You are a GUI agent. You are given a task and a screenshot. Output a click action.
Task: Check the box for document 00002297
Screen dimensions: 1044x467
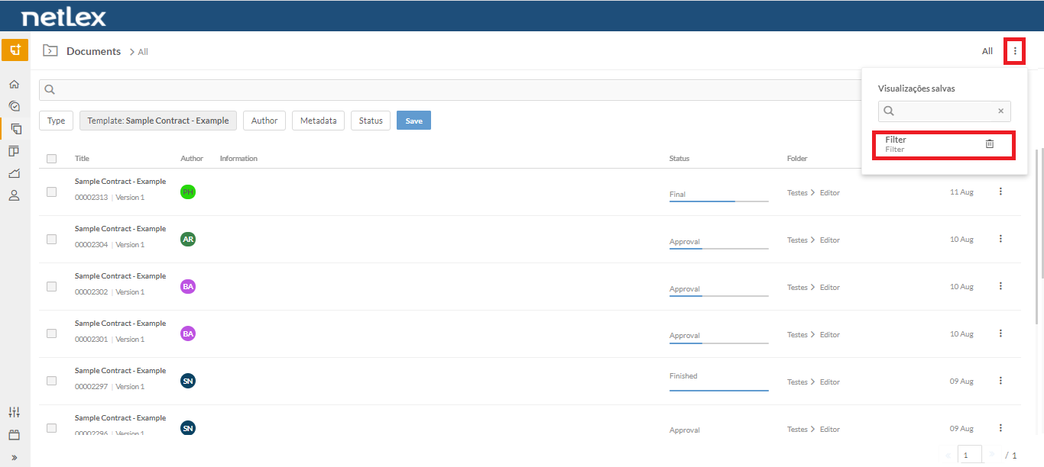tap(51, 381)
